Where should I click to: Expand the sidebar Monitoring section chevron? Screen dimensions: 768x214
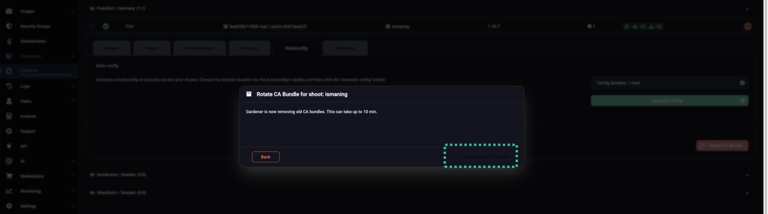(73, 191)
